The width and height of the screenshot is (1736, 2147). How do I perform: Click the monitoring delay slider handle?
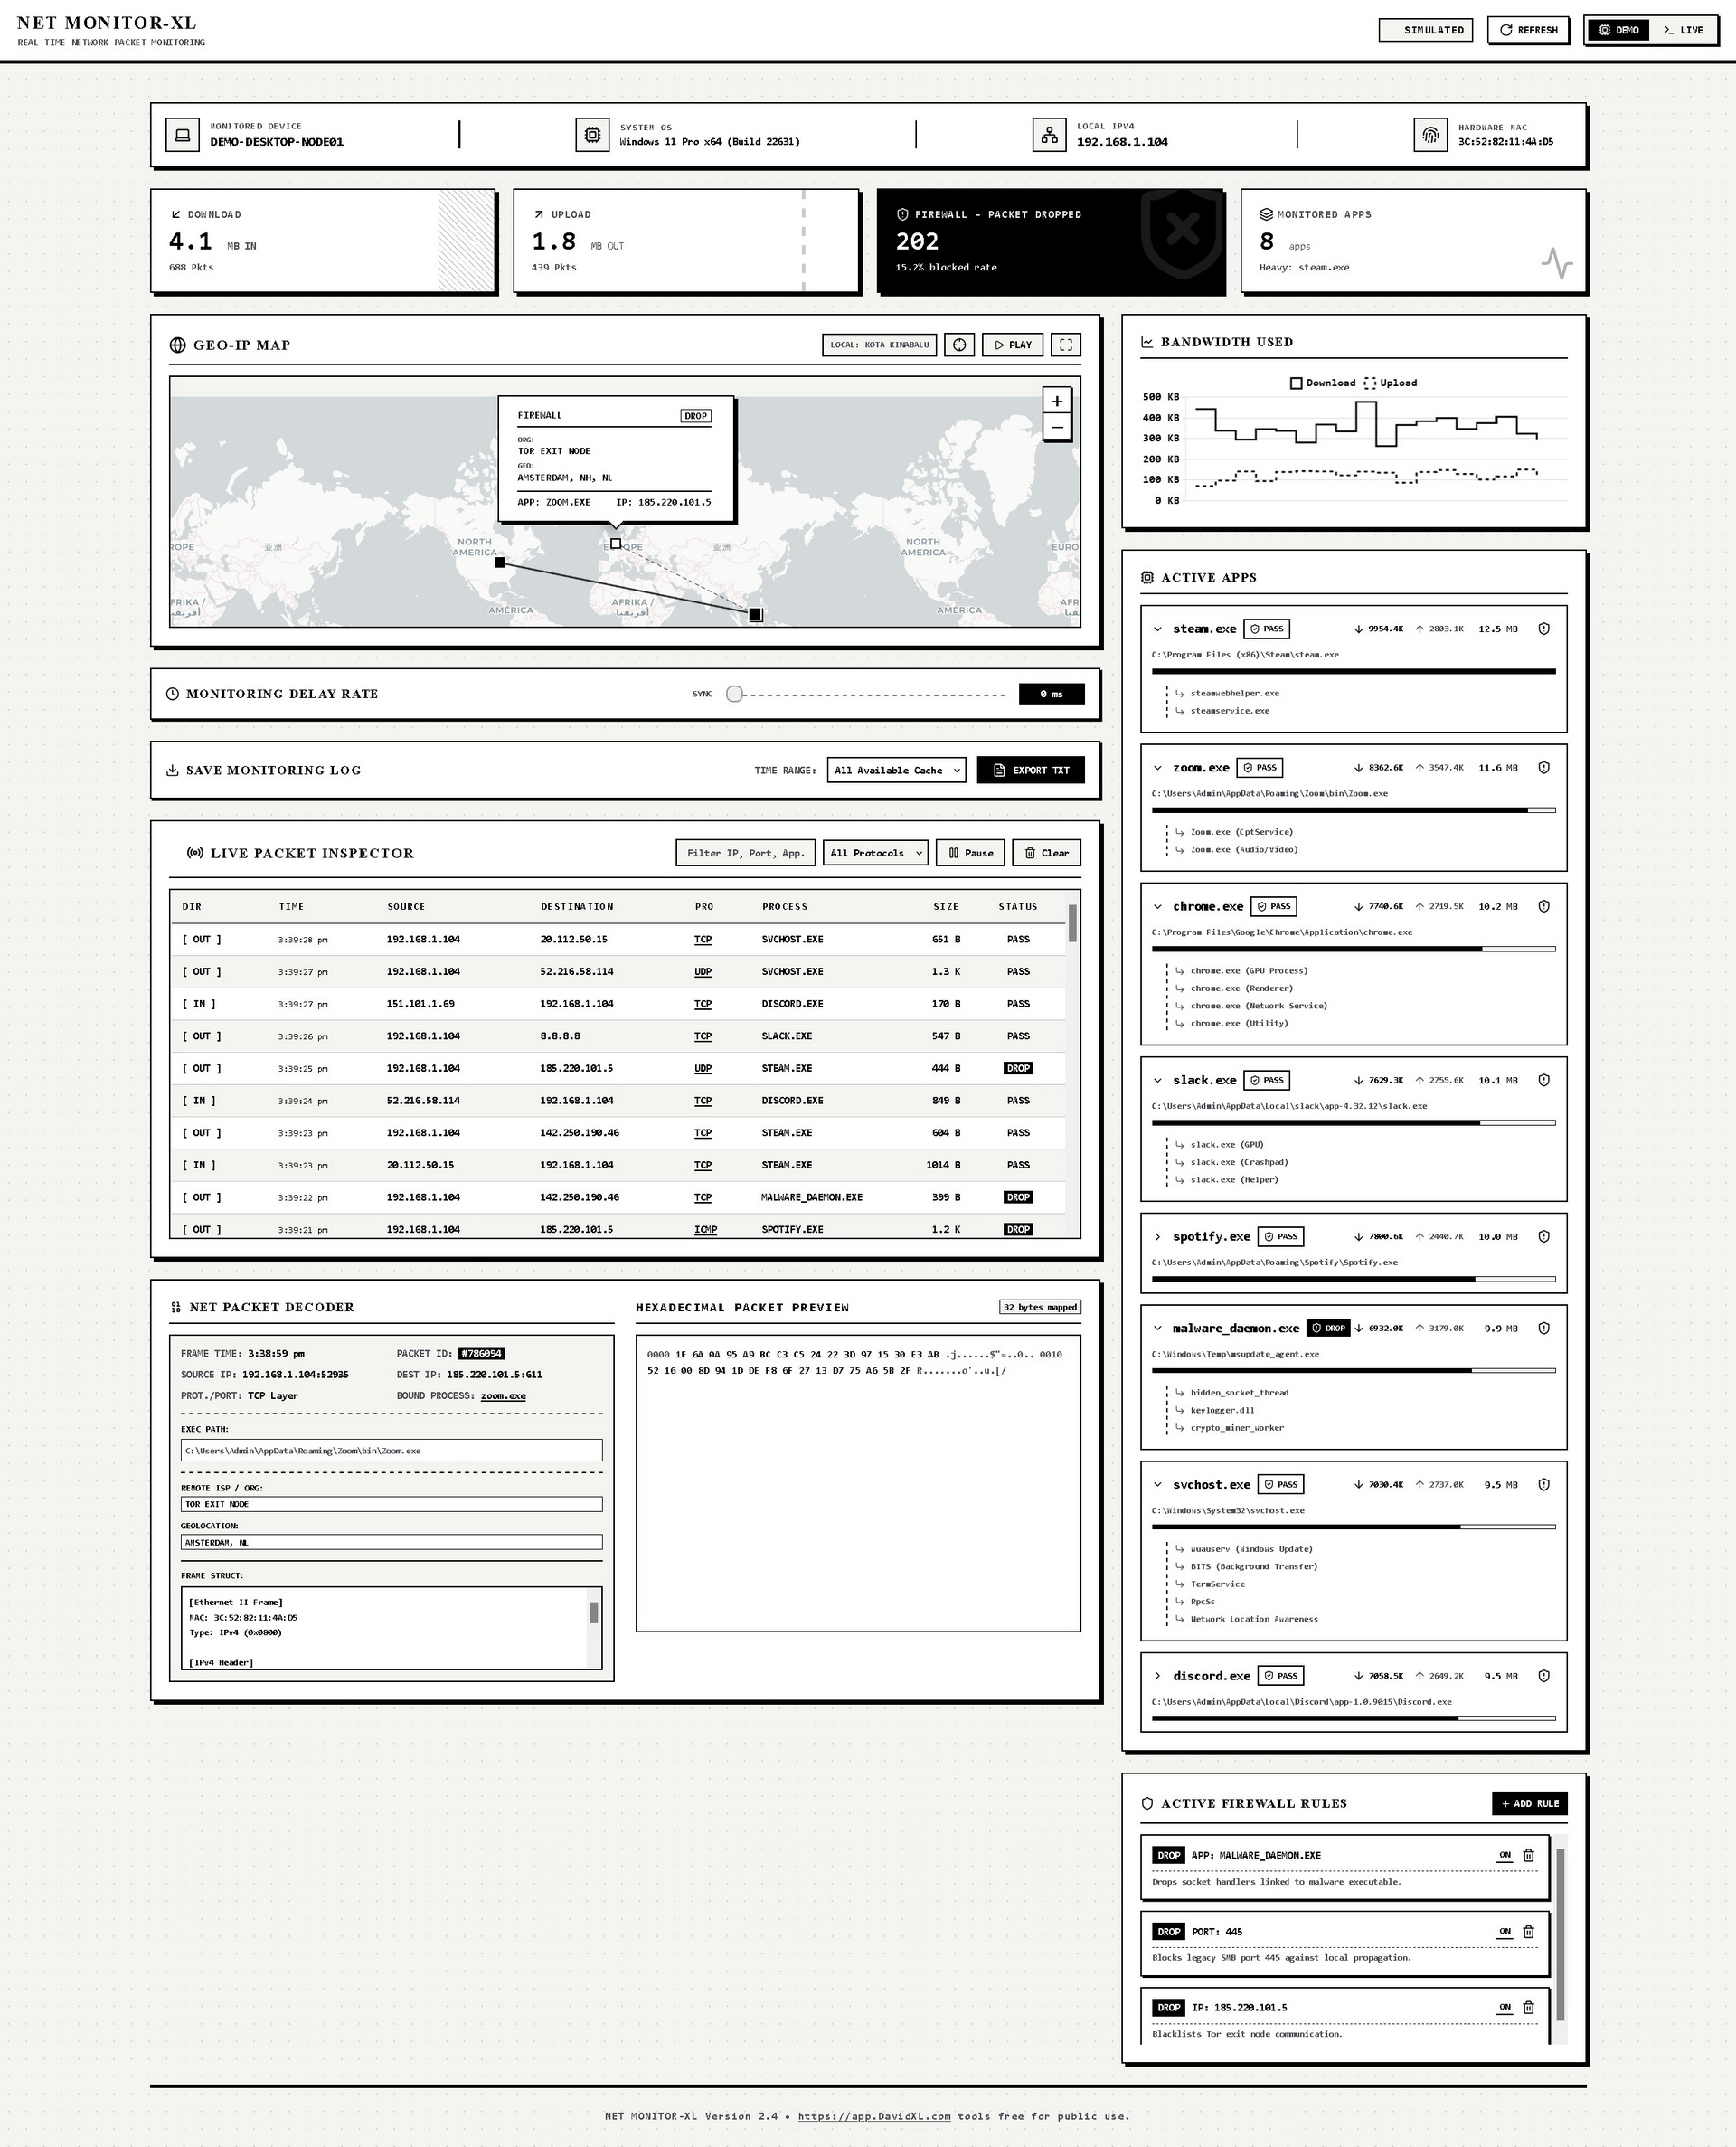click(735, 694)
